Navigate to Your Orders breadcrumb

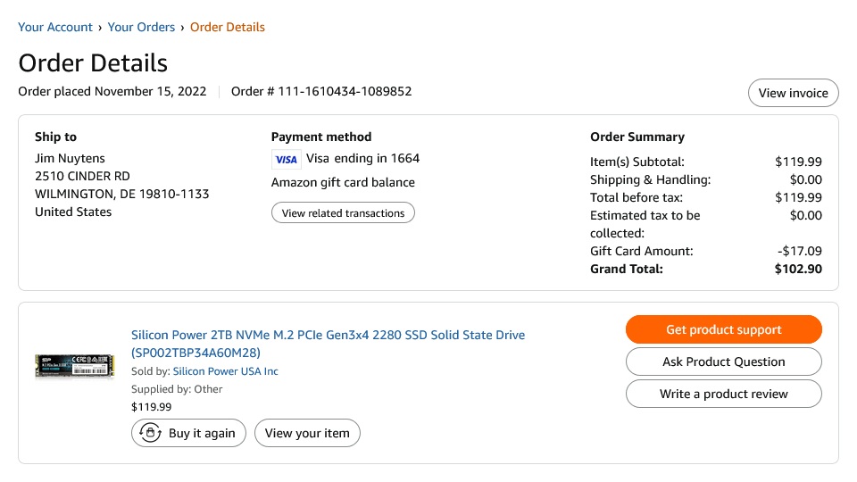point(141,27)
